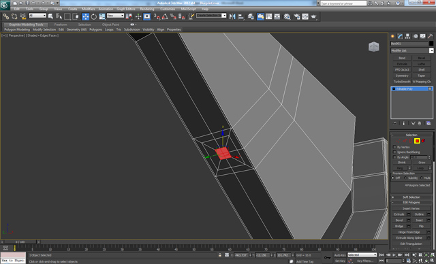Open the Modifiers menu
The width and height of the screenshot is (436, 264).
[89, 9]
